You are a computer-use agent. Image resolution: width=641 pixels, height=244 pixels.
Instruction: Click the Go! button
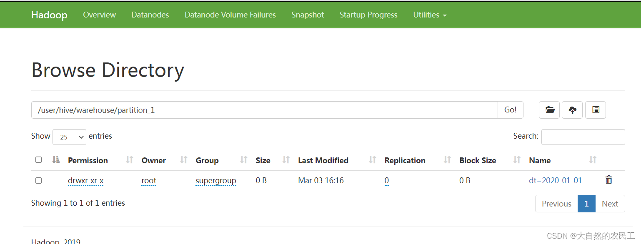tap(511, 110)
